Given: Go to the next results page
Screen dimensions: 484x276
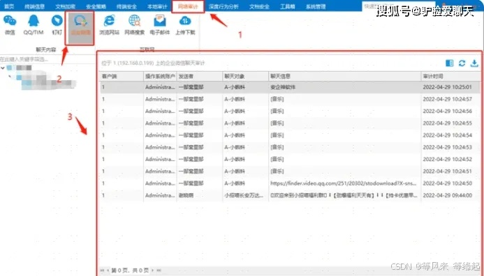Looking at the screenshot, I should pos(152,270).
